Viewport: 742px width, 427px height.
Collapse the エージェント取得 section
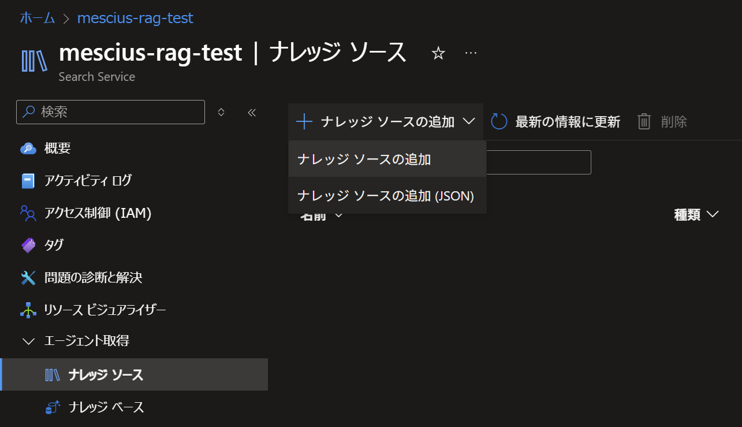28,341
